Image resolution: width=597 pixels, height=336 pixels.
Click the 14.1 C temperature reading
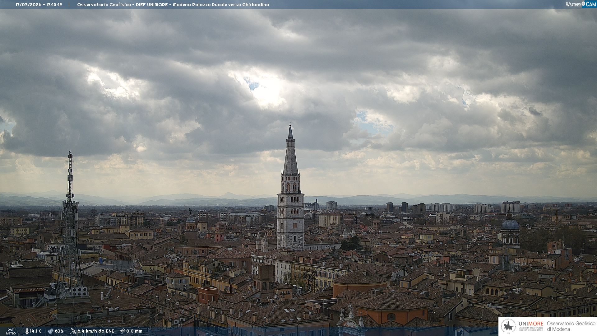pyautogui.click(x=36, y=331)
